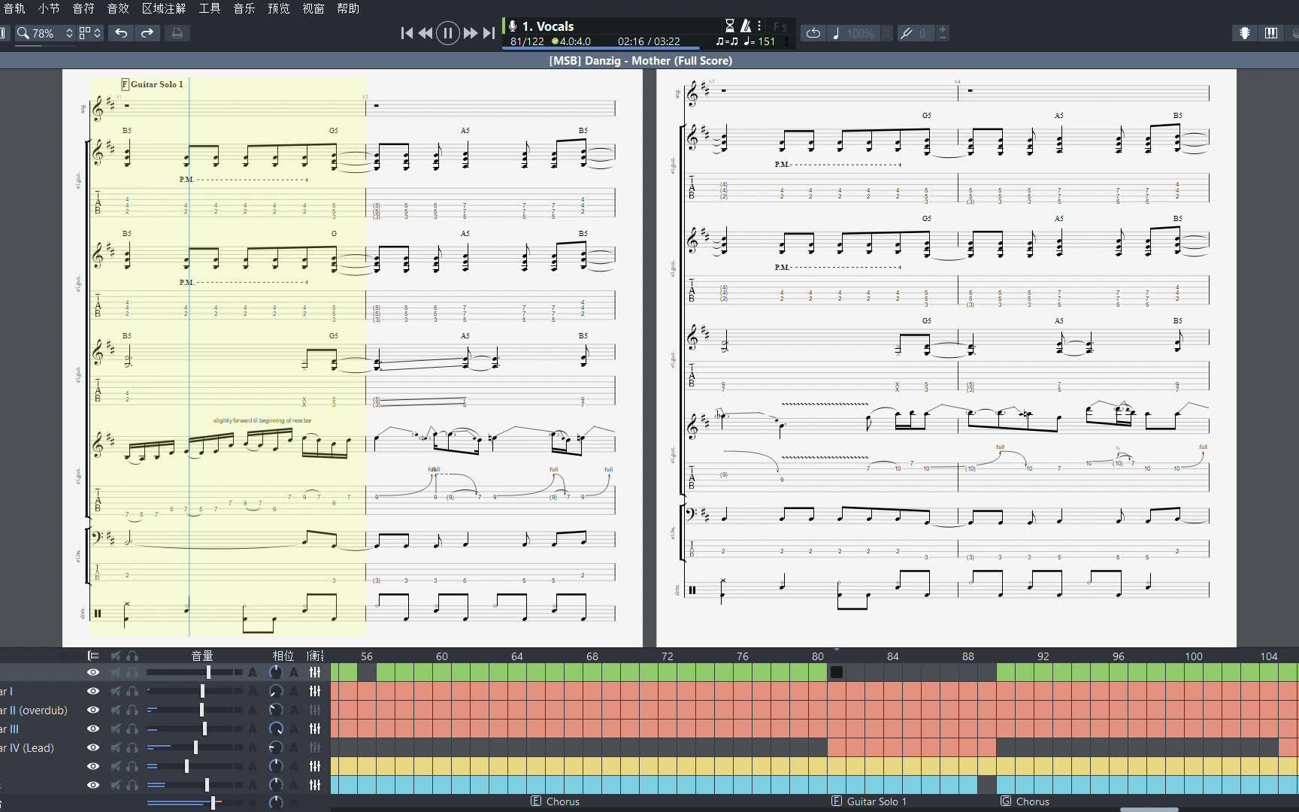
Task: Open the page layout view dropdown
Action: pos(90,33)
